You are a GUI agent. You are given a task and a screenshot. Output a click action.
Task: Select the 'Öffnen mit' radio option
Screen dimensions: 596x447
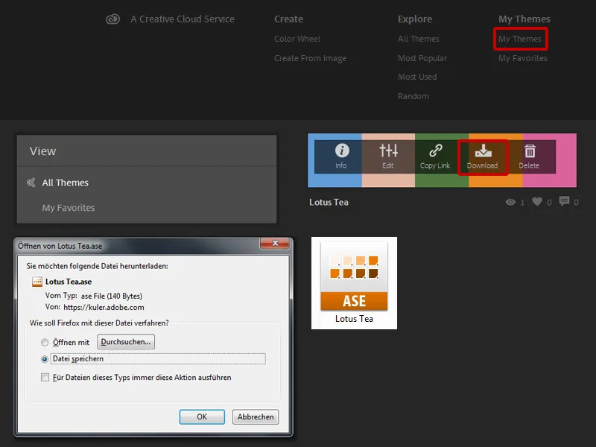coord(45,343)
